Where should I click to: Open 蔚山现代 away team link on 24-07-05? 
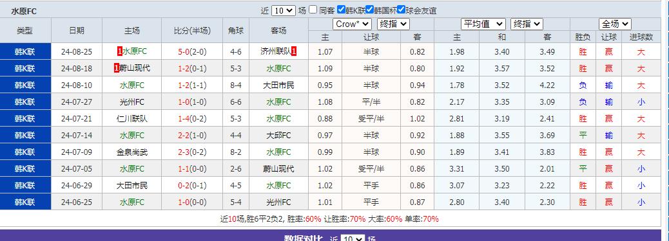pos(278,169)
